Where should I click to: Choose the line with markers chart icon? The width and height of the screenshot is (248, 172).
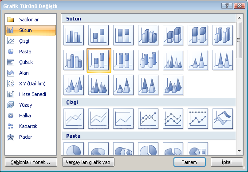148,119
